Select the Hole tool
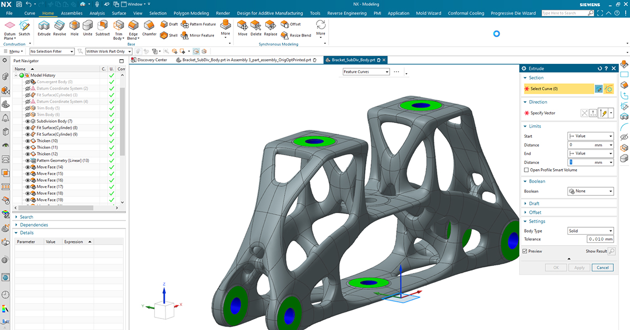Screen dimensions: 630x330 pos(74,29)
